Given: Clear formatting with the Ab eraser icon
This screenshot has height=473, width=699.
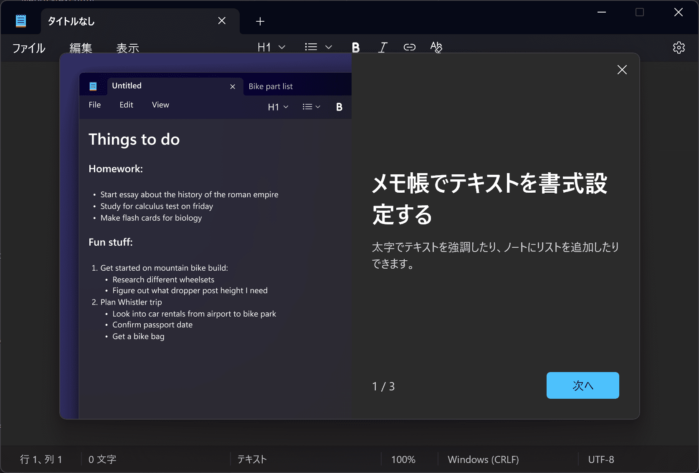Looking at the screenshot, I should point(436,47).
